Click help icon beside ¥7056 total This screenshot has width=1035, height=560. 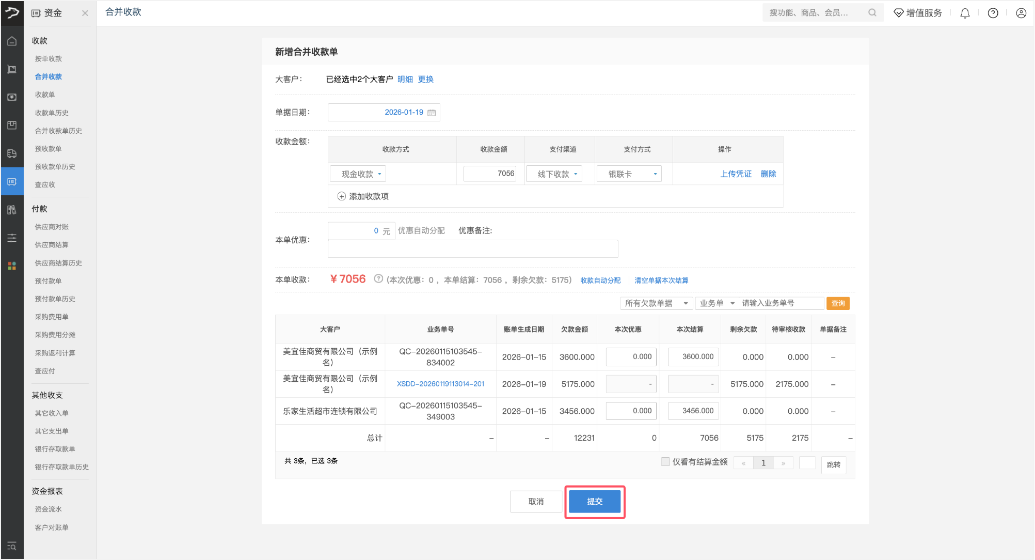[x=378, y=279]
